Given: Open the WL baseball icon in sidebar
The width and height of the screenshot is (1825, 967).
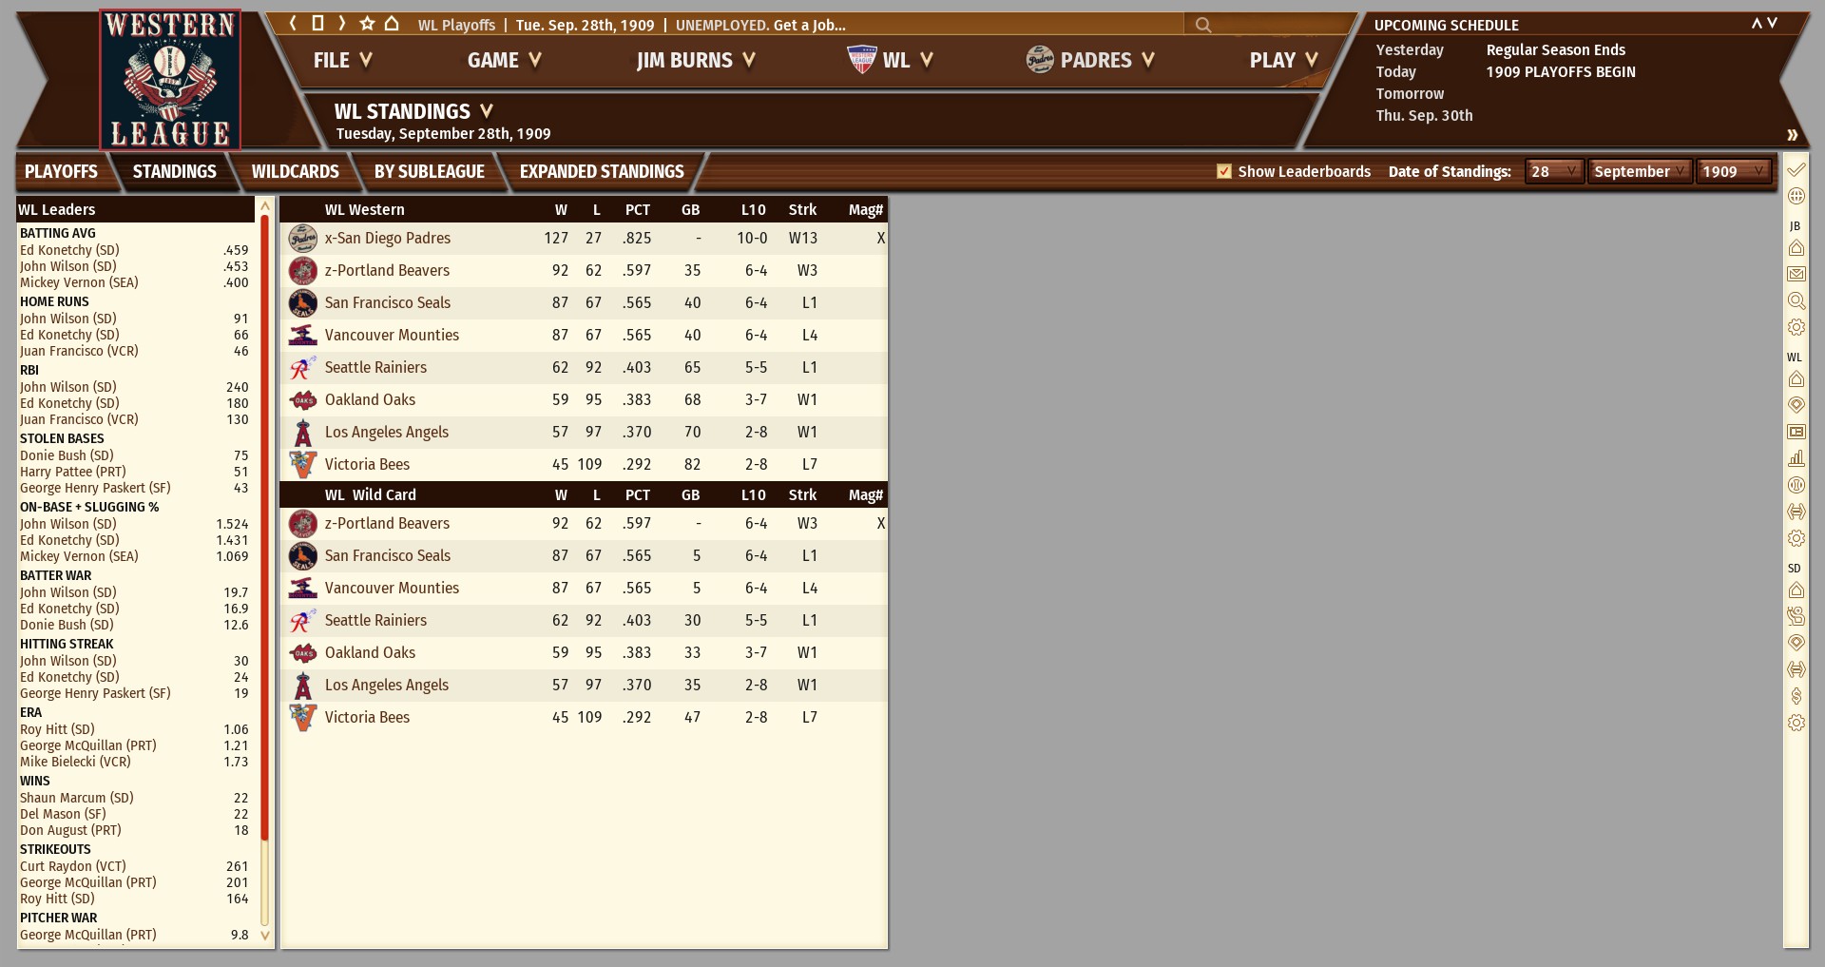Looking at the screenshot, I should [1796, 485].
